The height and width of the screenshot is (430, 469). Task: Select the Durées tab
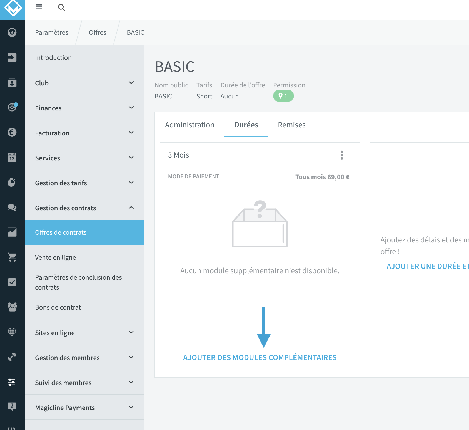246,125
